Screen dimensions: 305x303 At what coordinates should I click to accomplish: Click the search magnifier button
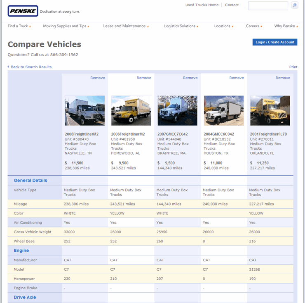(x=294, y=5)
